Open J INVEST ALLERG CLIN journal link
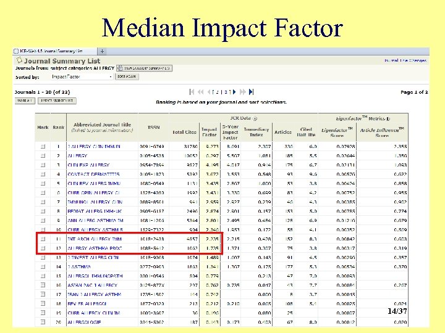445x333 pixels. 93,257
